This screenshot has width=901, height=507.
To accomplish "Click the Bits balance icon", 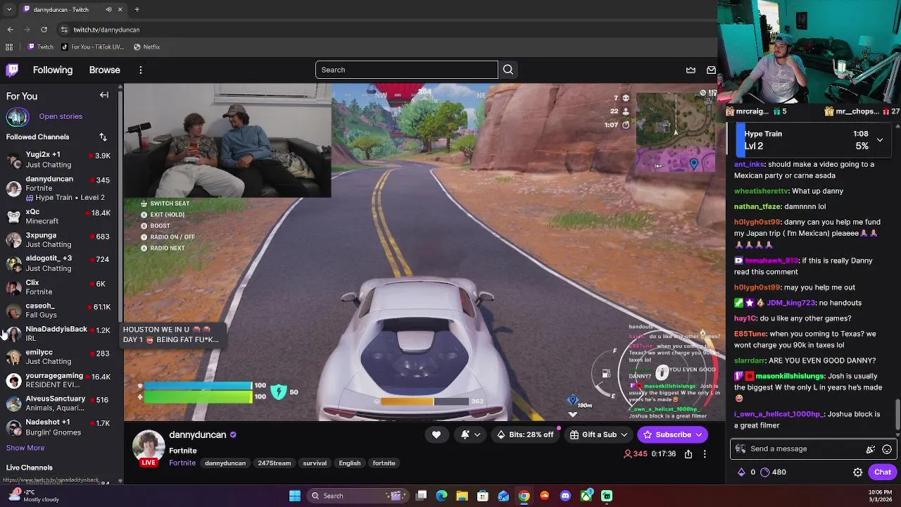I will pyautogui.click(x=741, y=472).
